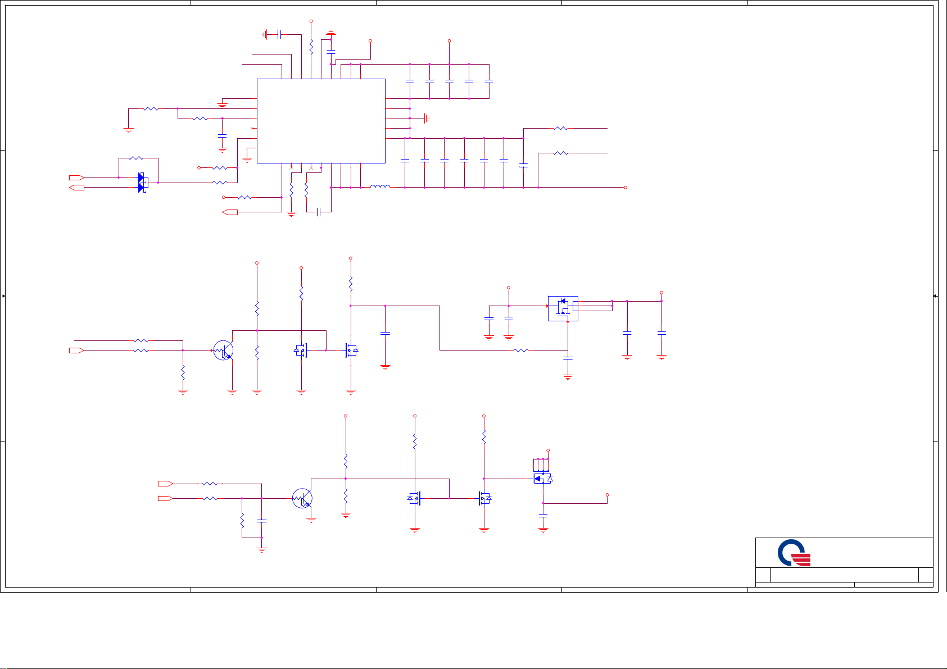
Task: Select the lower input port of bottom circuit
Action: [165, 498]
